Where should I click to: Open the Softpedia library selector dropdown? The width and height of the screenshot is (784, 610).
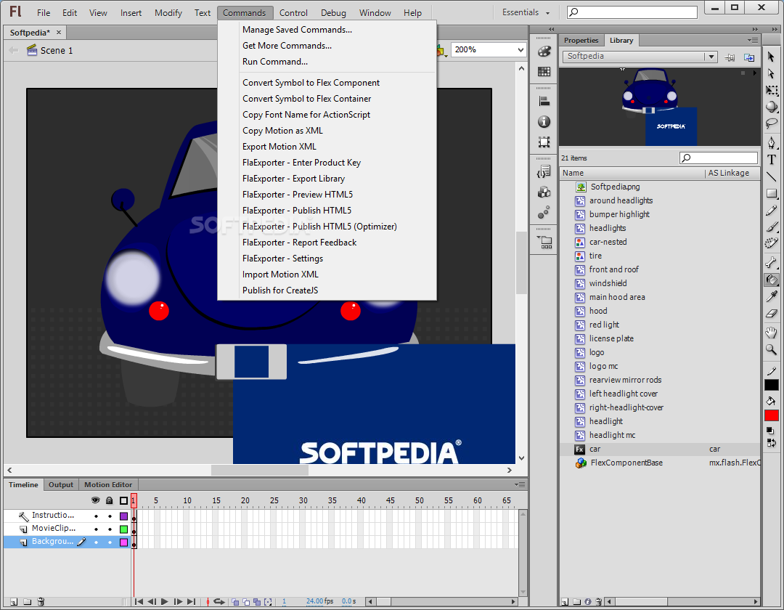(711, 57)
